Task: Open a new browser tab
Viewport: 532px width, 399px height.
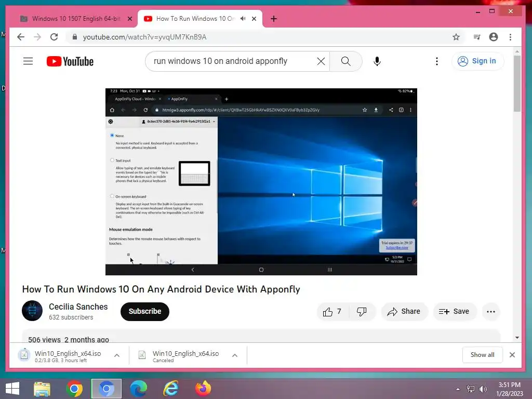Action: [x=274, y=19]
